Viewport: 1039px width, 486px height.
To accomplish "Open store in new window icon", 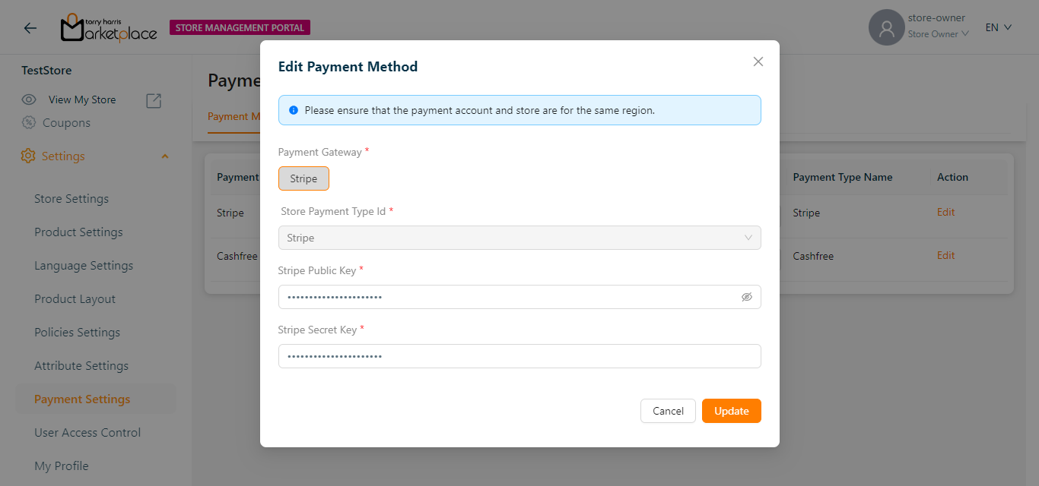I will coord(154,100).
